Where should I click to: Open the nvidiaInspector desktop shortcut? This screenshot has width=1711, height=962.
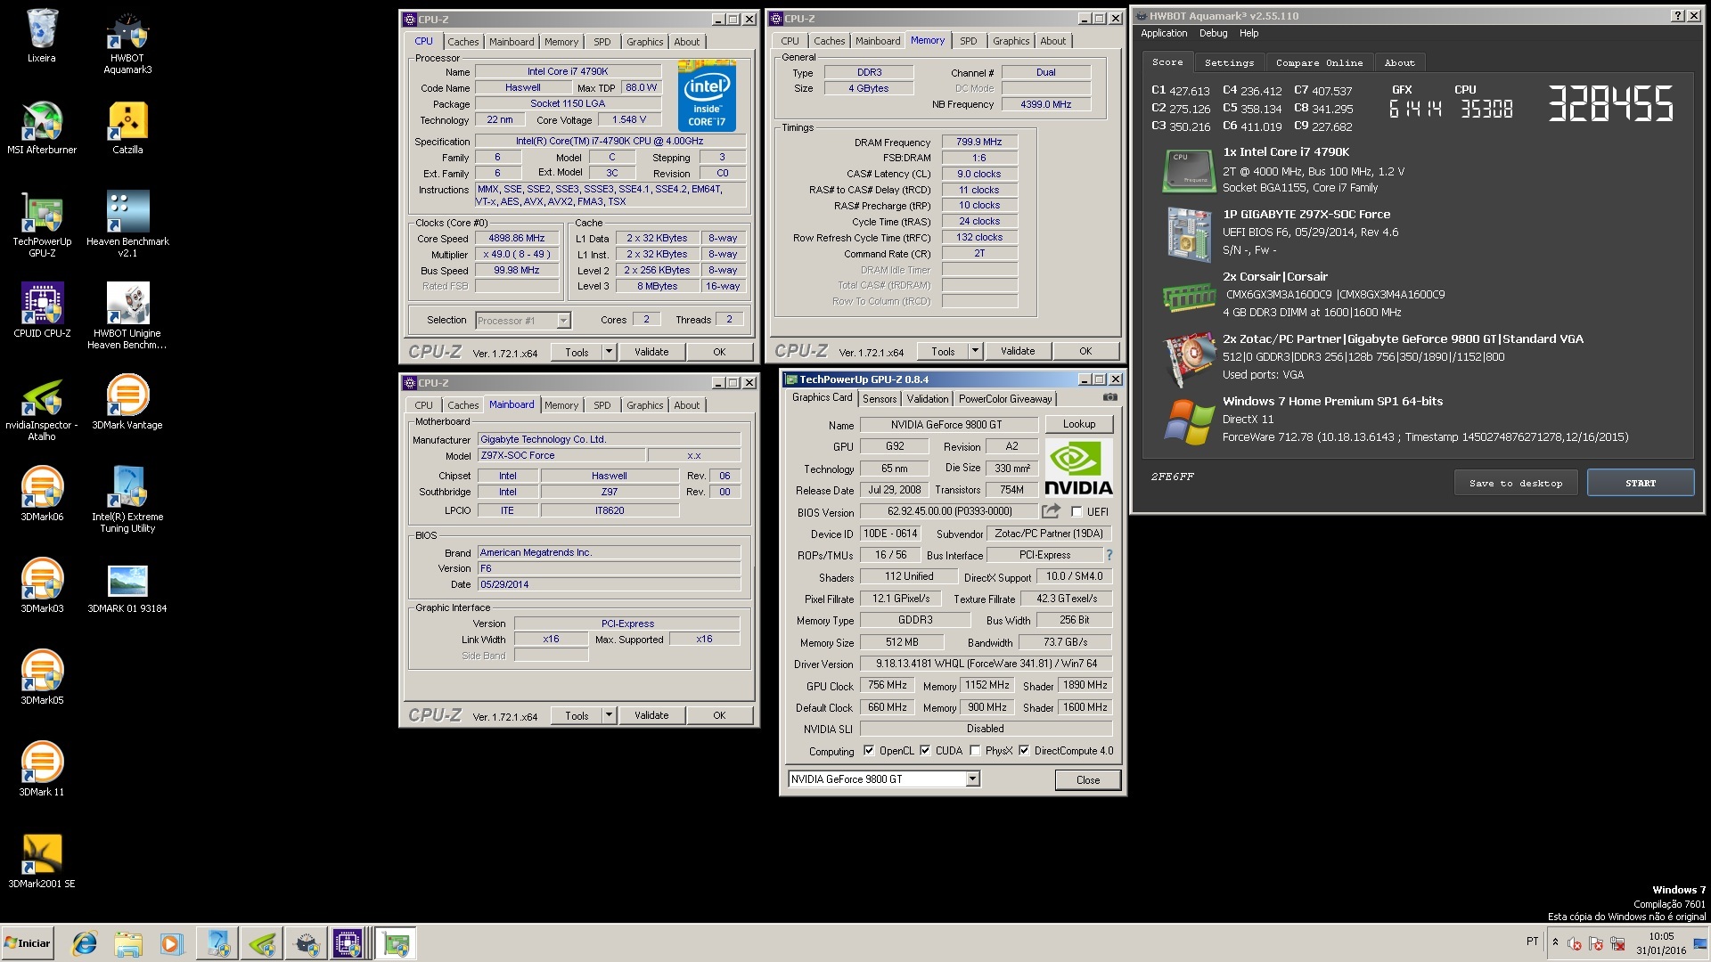tap(42, 408)
